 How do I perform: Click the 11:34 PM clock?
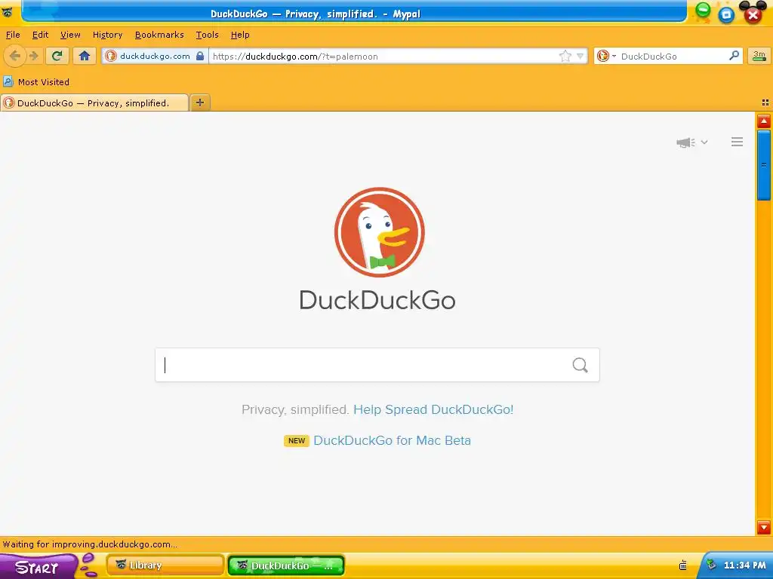click(745, 565)
